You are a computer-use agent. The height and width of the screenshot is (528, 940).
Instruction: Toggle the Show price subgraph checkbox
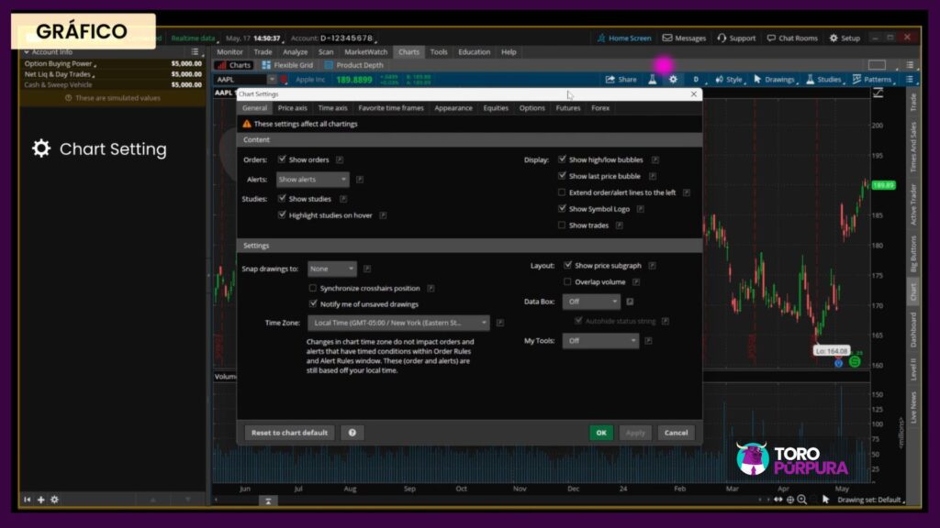tap(567, 265)
